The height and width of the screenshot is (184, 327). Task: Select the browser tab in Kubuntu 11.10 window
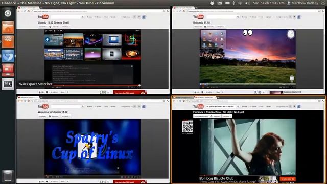coord(183,8)
